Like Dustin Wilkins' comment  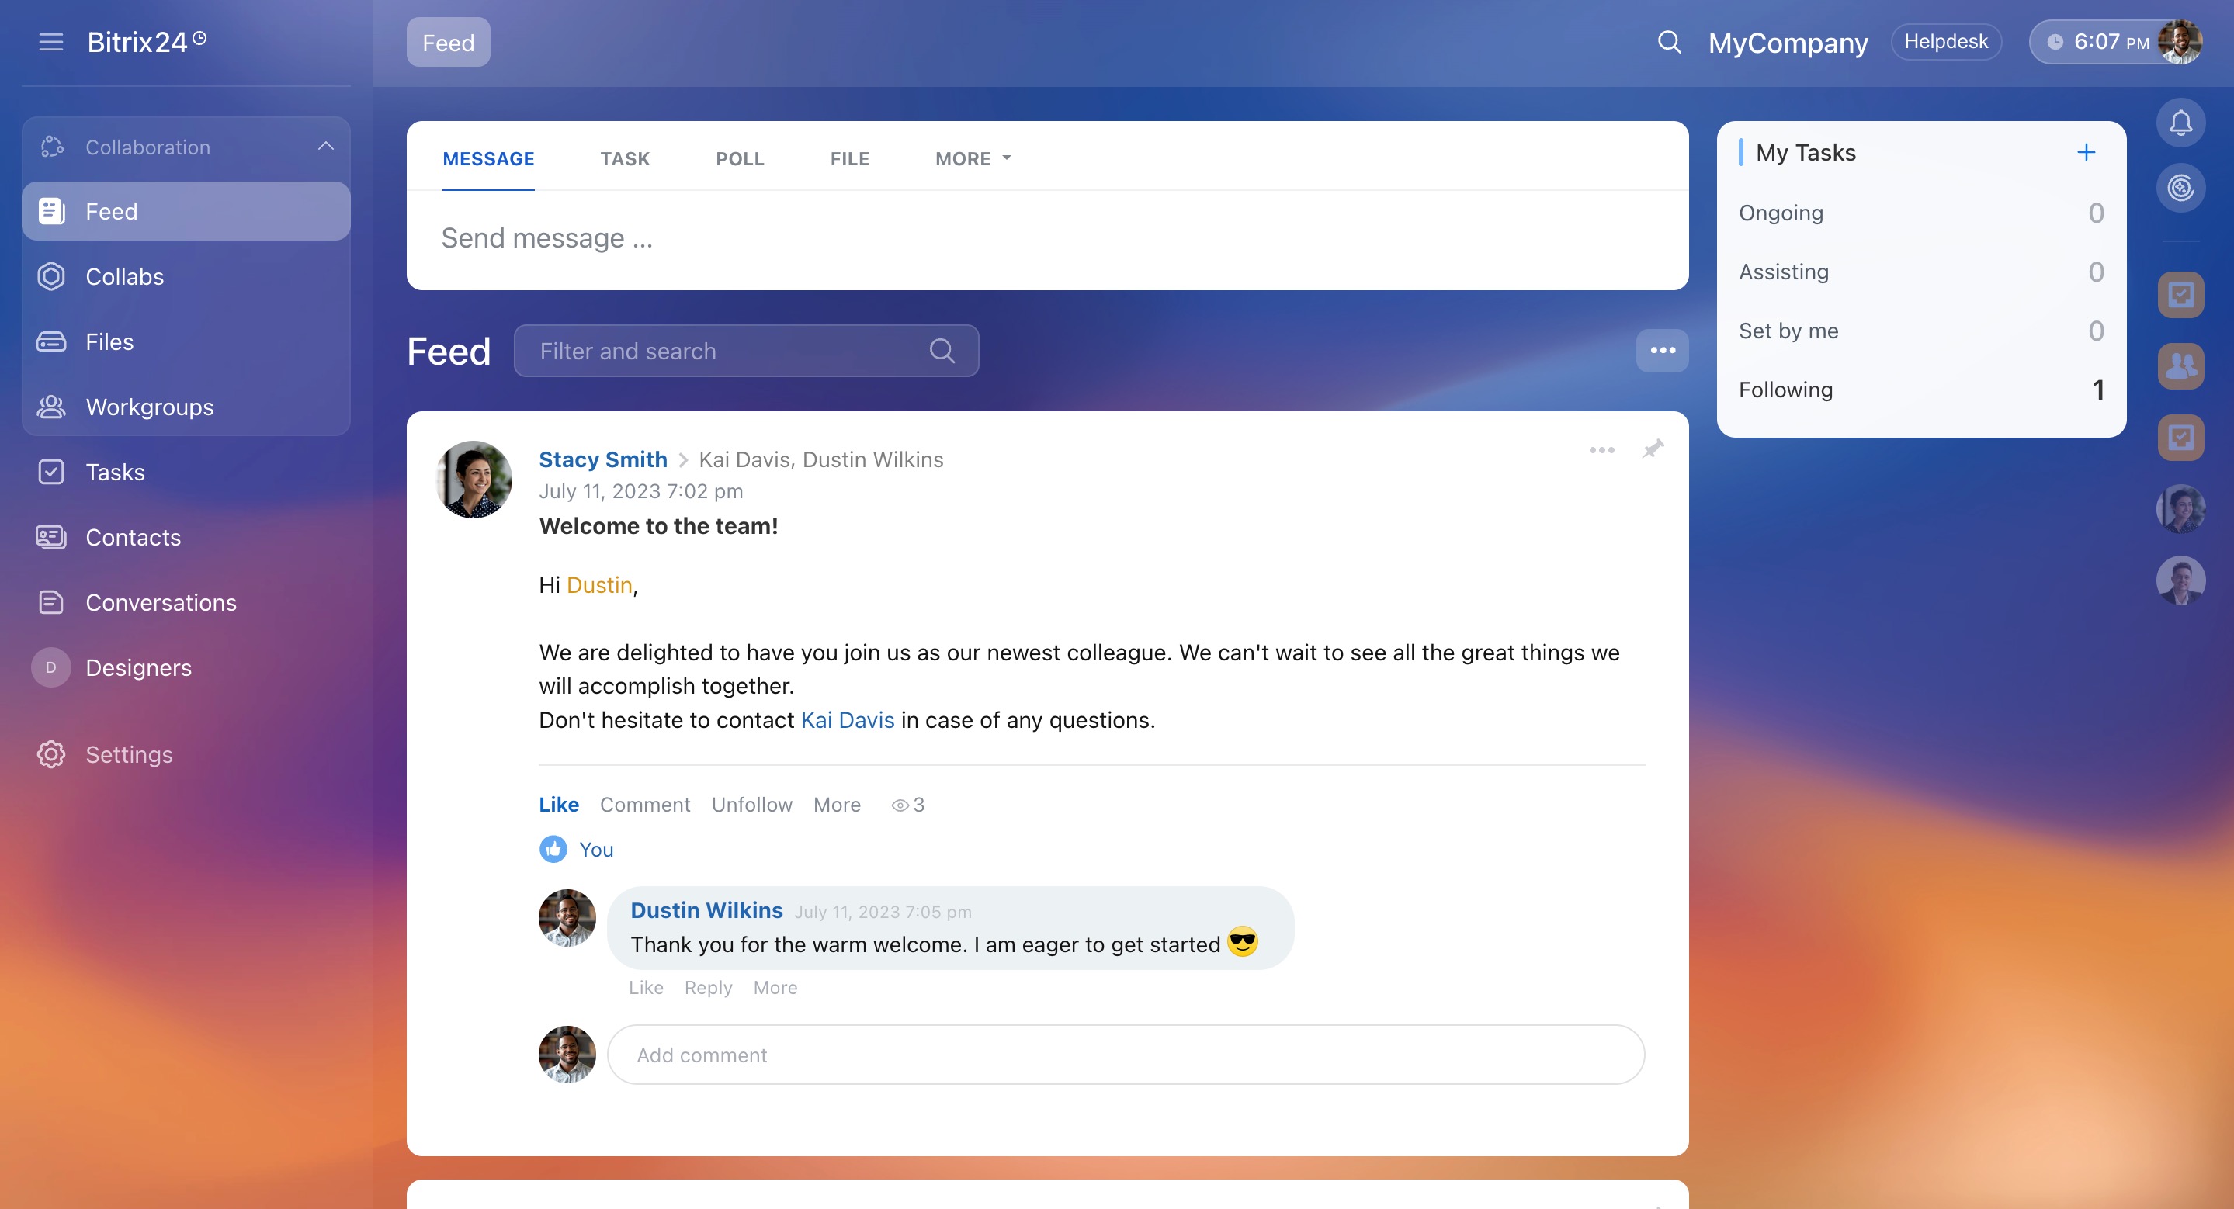pos(645,987)
